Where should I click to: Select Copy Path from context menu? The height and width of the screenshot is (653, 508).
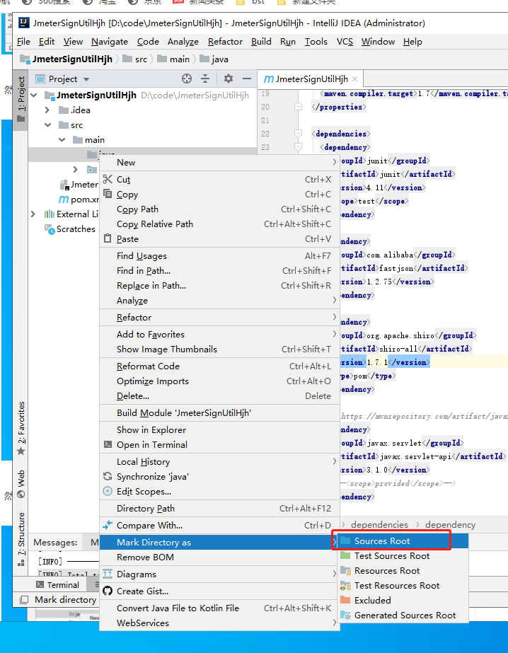click(x=219, y=209)
